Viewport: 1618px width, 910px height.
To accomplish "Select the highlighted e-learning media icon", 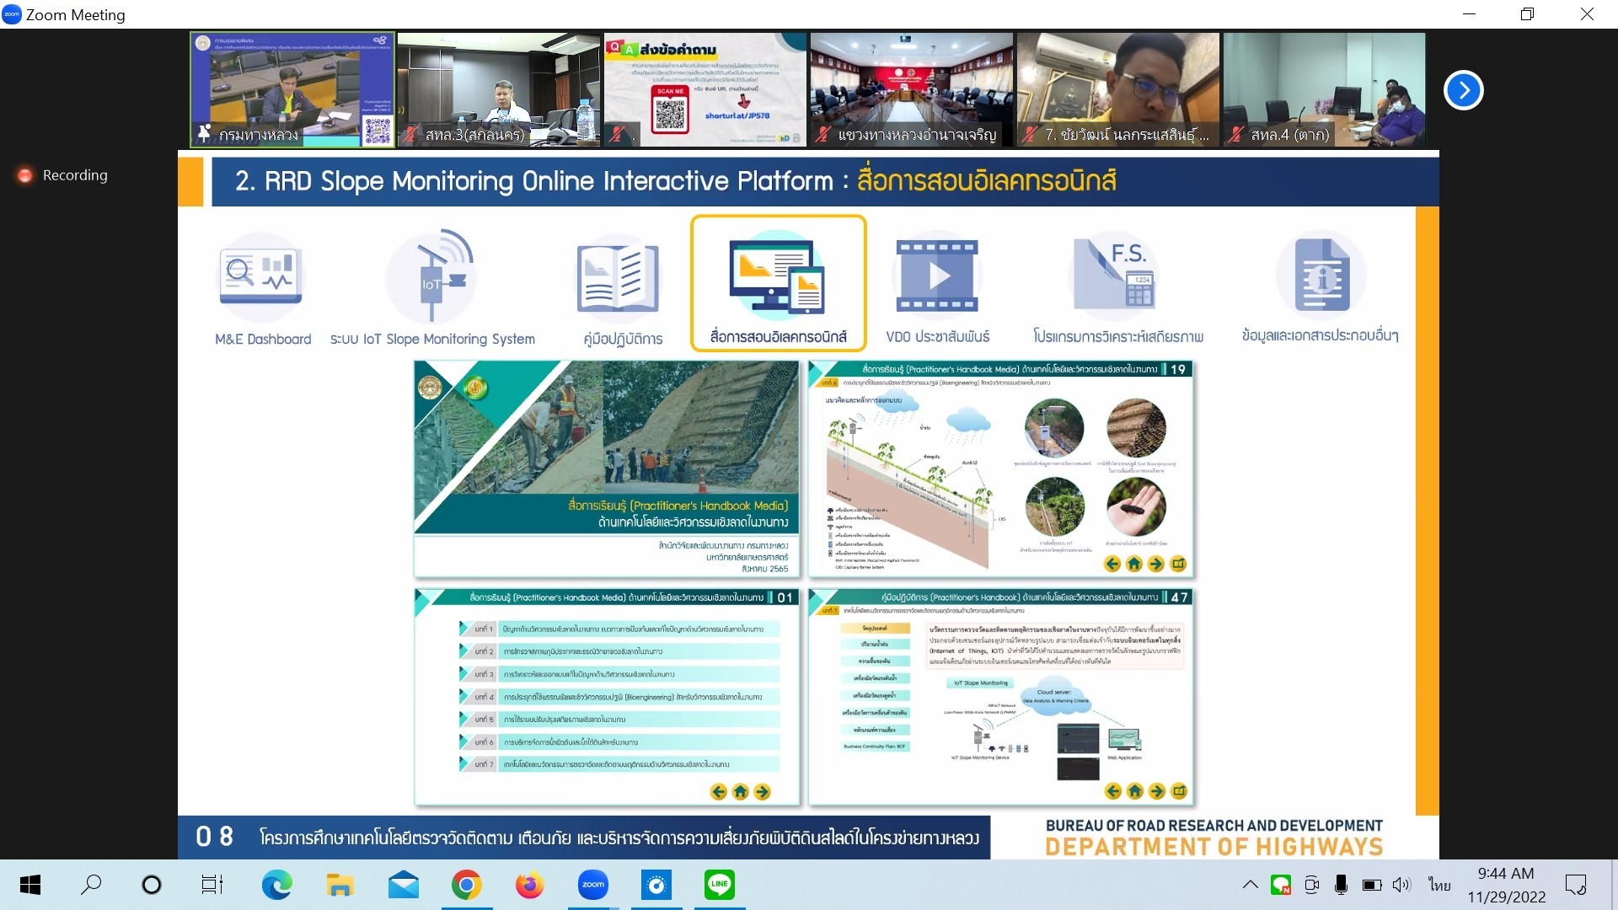I will tap(777, 278).
